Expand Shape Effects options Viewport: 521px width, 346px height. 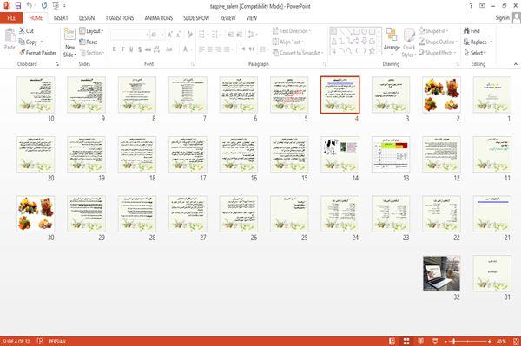pos(437,53)
